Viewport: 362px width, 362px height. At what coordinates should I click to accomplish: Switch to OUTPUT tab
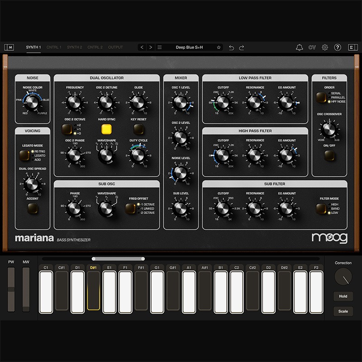[115, 47]
